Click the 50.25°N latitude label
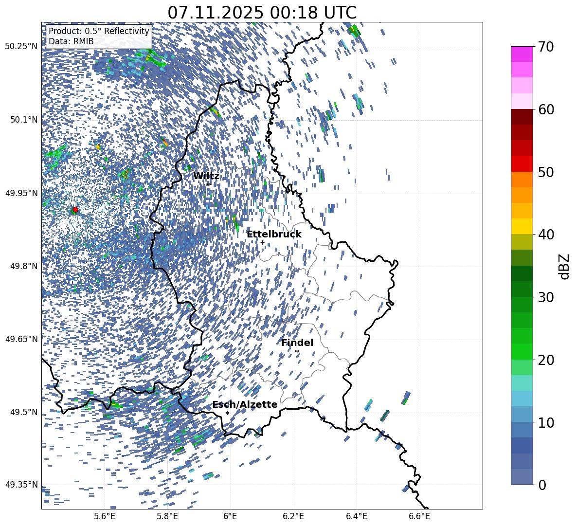The image size is (576, 526). tap(21, 47)
